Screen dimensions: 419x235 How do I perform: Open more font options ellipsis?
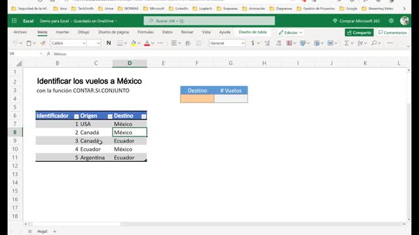(160, 43)
